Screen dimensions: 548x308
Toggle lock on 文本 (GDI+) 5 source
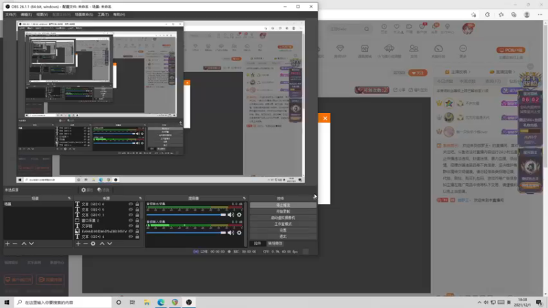[138, 209]
